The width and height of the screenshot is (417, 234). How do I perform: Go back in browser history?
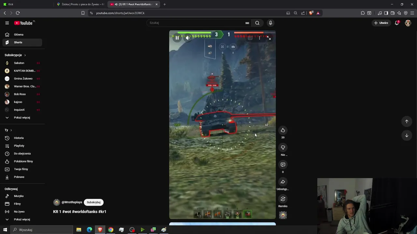click(5, 13)
